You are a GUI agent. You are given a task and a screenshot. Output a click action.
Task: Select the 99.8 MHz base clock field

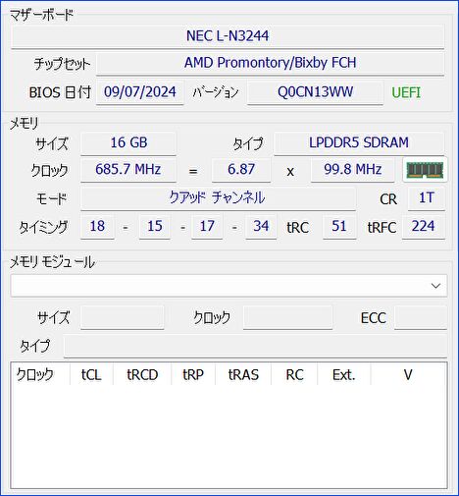pos(352,170)
